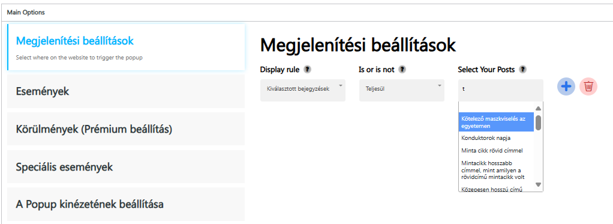The width and height of the screenshot is (613, 224).
Task: Open the Teljesül dropdown
Action: pos(401,91)
